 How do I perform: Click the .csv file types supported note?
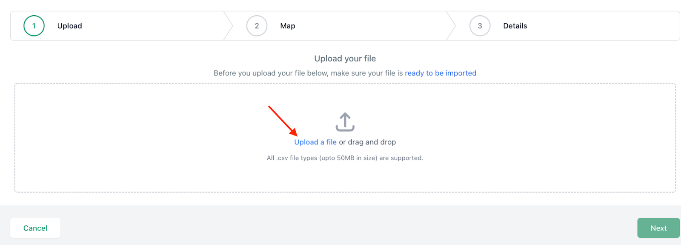345,158
